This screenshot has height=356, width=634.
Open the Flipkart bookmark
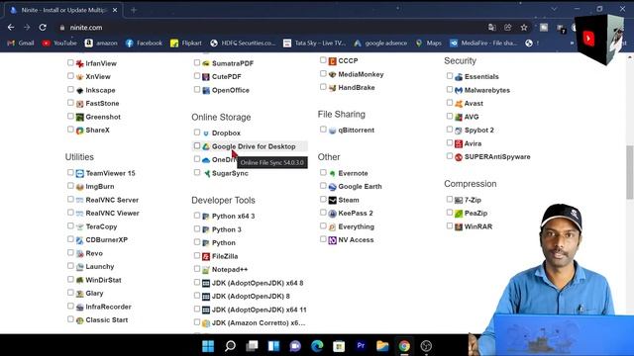[x=186, y=43]
